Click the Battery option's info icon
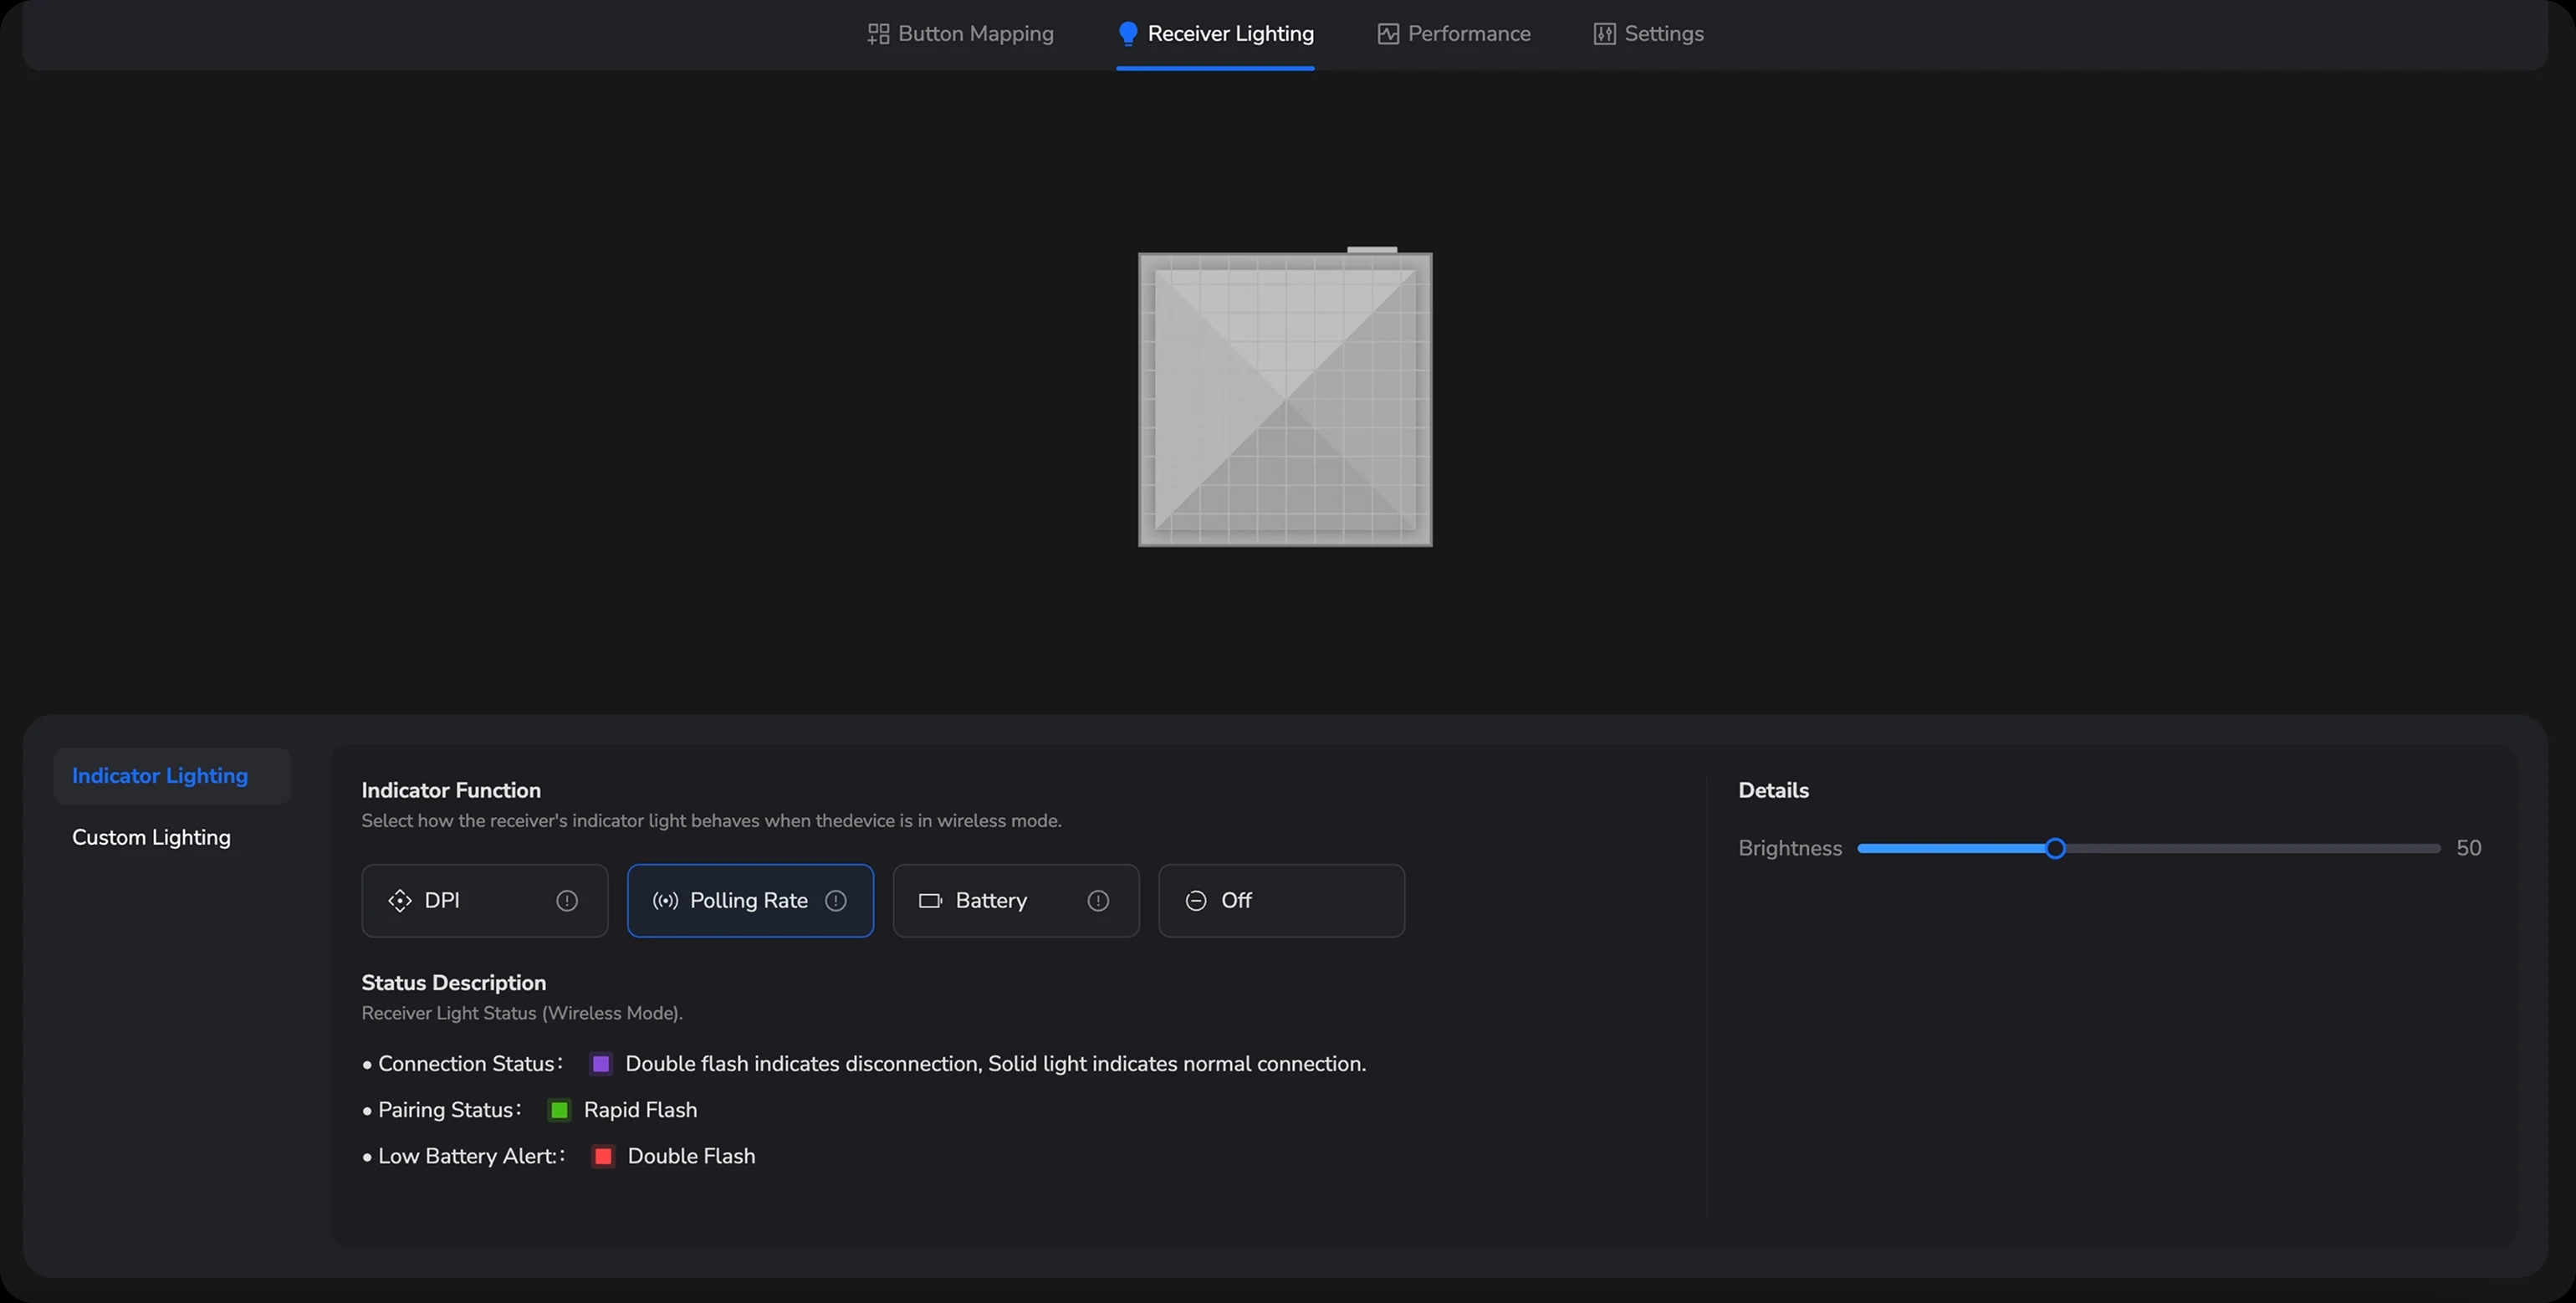Viewport: 2576px width, 1303px height. 1098,900
